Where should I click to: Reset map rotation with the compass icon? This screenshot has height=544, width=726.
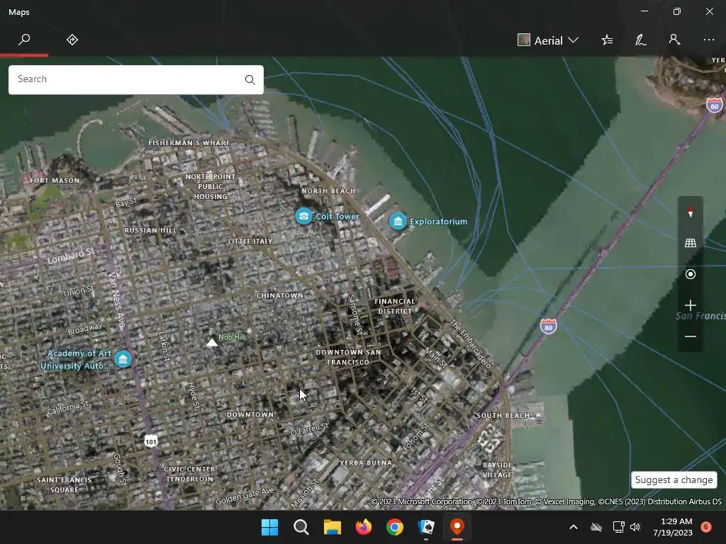coord(691,212)
